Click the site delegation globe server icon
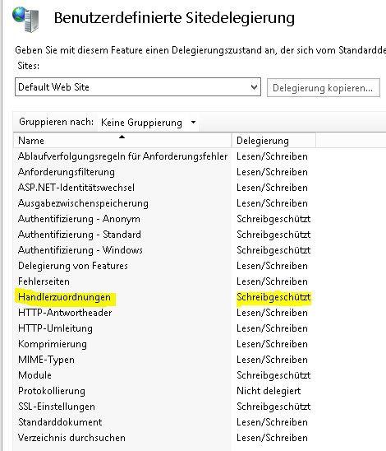 point(25,19)
